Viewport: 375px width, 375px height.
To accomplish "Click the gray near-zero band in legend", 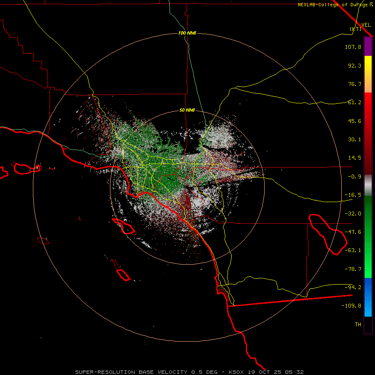I will coord(368,185).
